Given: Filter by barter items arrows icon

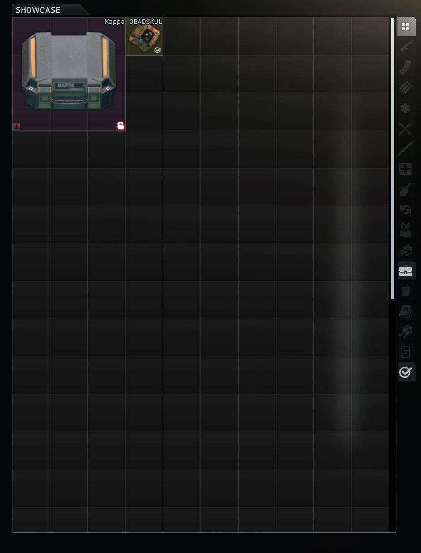Looking at the screenshot, I should [x=406, y=210].
